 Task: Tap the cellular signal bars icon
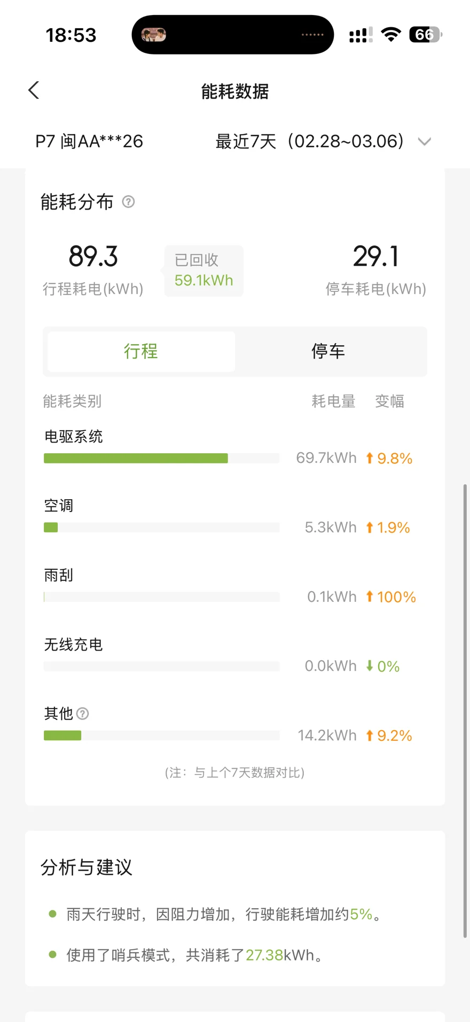point(361,35)
